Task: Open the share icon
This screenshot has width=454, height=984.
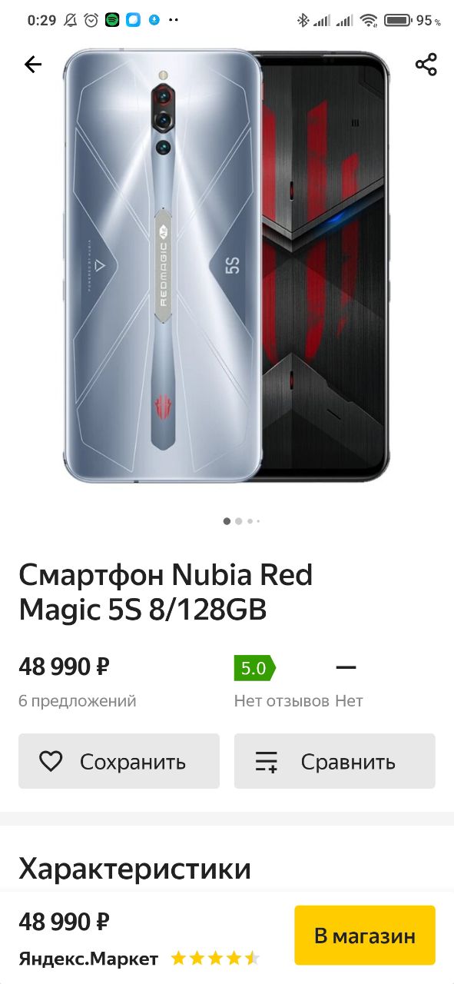Action: [x=426, y=65]
